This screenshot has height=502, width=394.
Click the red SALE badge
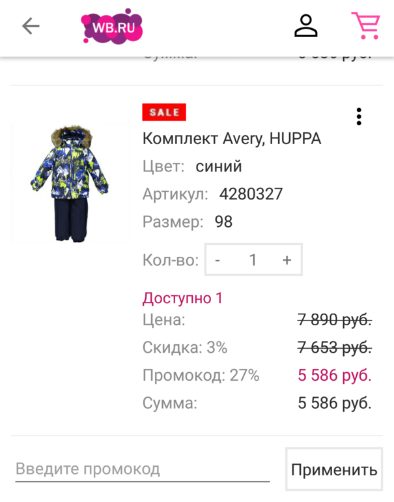click(164, 112)
